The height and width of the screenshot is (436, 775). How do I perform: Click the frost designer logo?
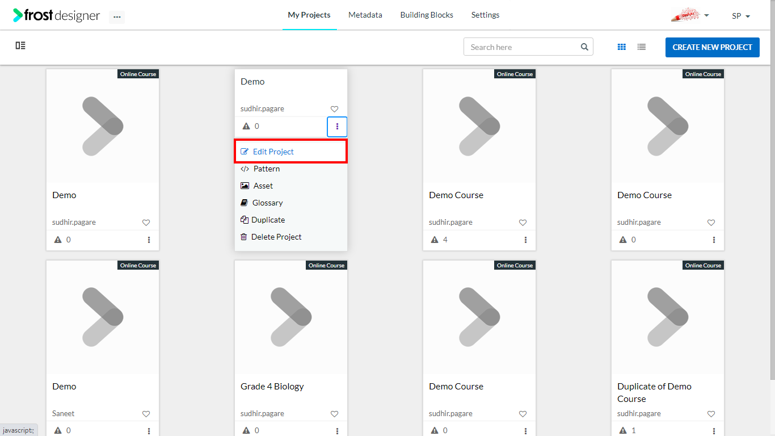pos(56,15)
